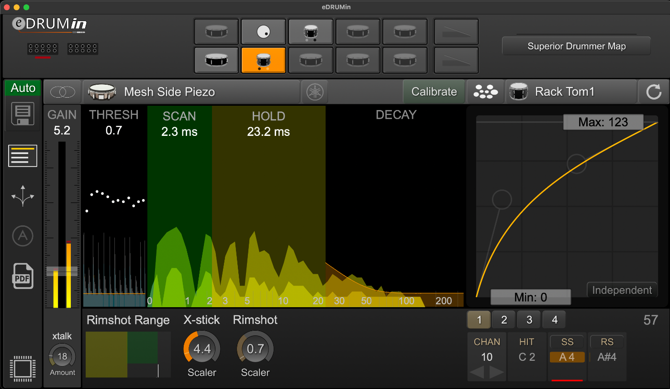
Task: Click the Rimshot Scaler knob
Action: 255,349
